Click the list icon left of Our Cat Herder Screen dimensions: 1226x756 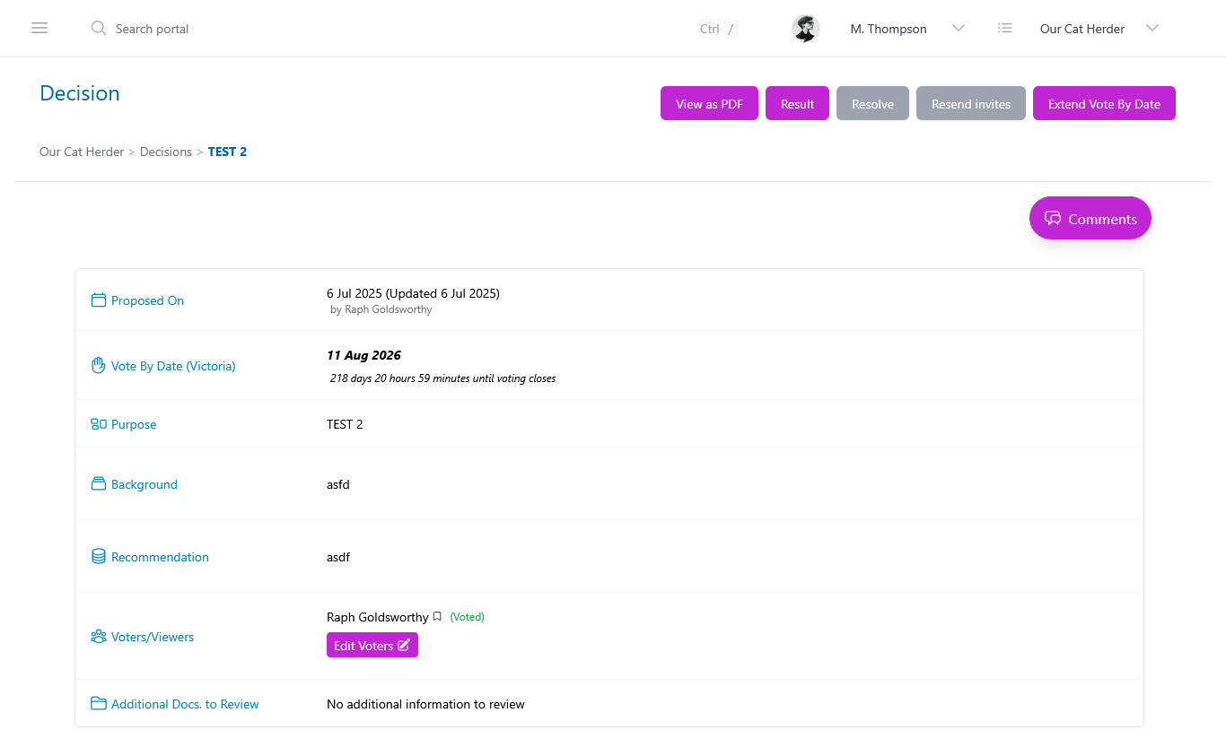pyautogui.click(x=1005, y=28)
